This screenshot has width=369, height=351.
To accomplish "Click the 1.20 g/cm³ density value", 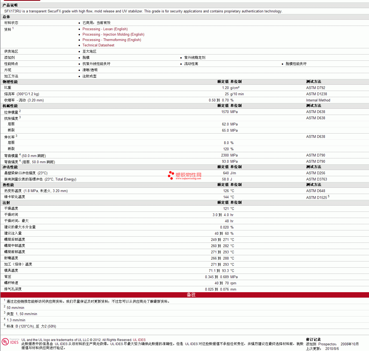I will point(231,88).
